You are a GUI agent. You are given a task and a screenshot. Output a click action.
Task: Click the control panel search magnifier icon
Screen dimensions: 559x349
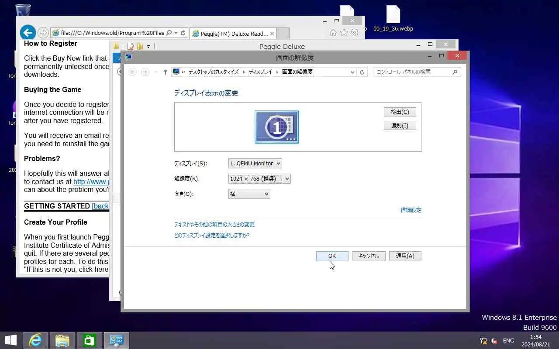(x=455, y=72)
